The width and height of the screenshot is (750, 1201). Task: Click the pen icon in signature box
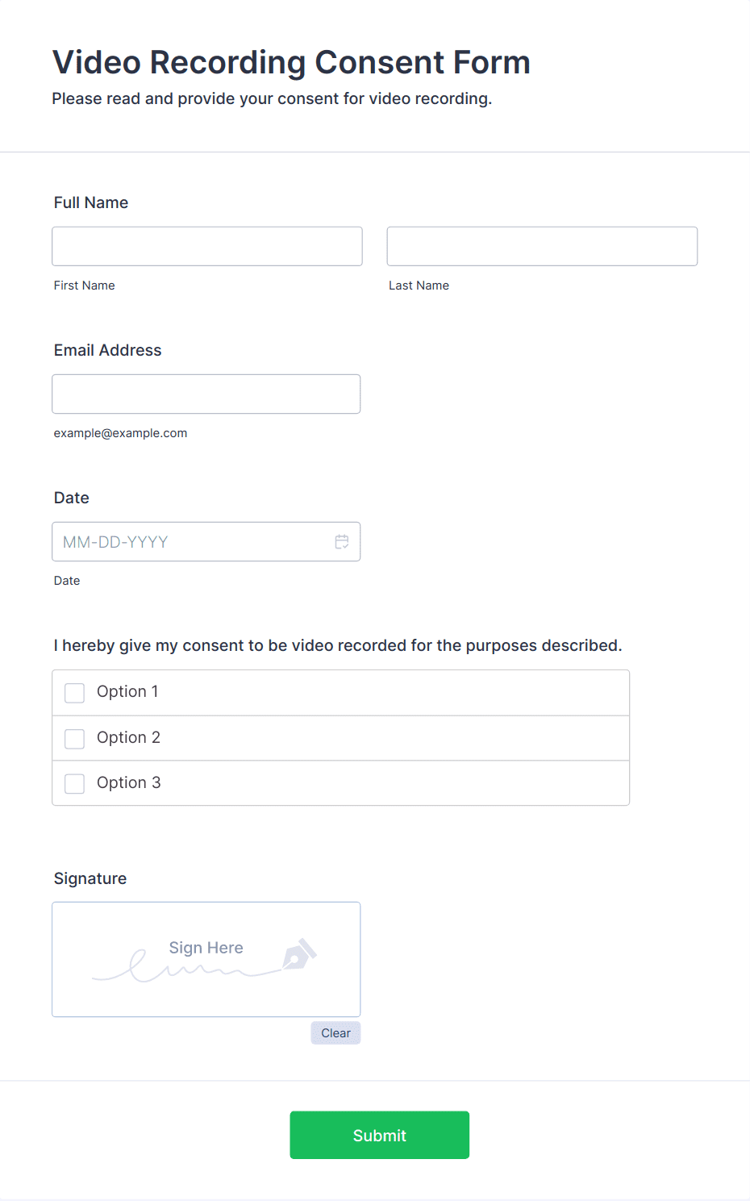coord(299,954)
